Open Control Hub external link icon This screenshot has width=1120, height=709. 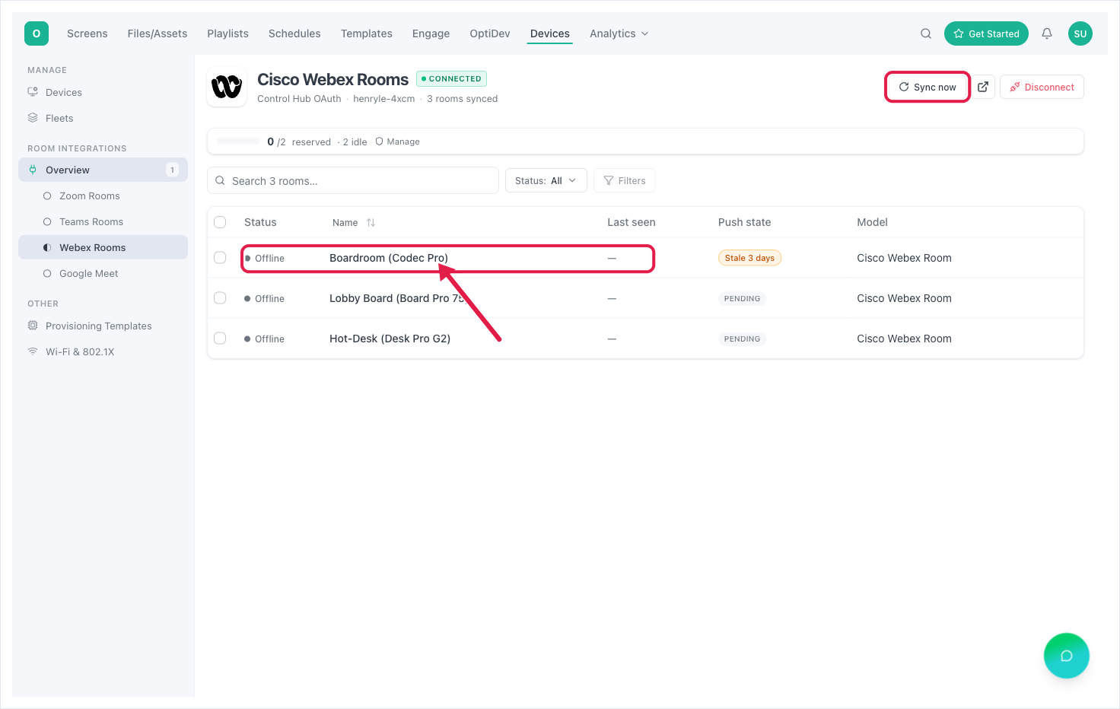[x=983, y=87]
